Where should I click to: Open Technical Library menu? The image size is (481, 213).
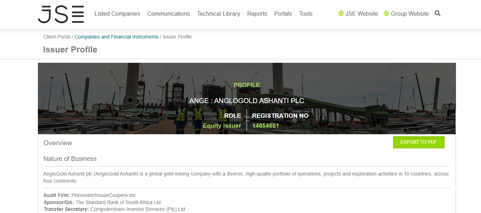pyautogui.click(x=218, y=14)
